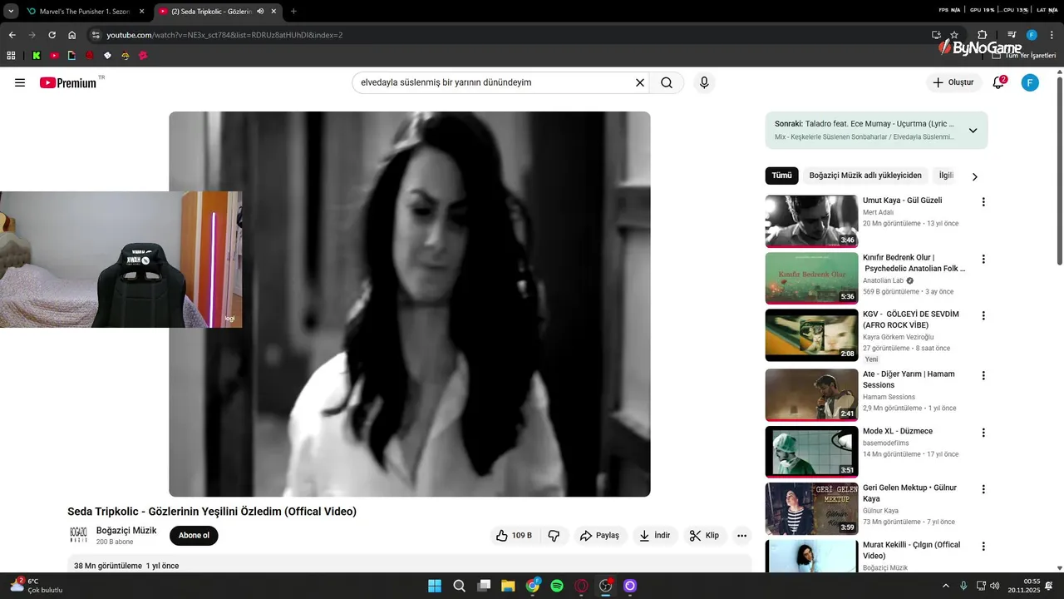1064x599 pixels.
Task: Open the 6°C weather widget
Action: [36, 586]
